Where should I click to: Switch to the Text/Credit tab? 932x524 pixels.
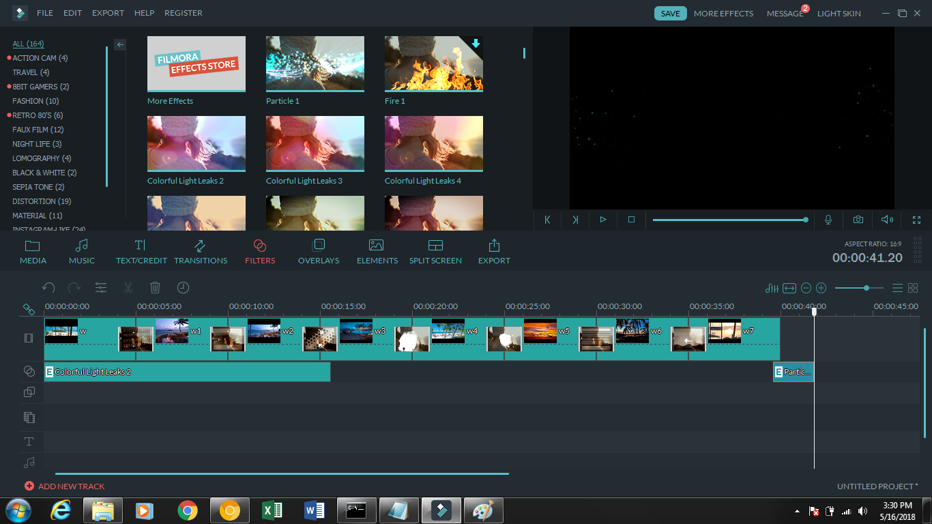tap(141, 252)
